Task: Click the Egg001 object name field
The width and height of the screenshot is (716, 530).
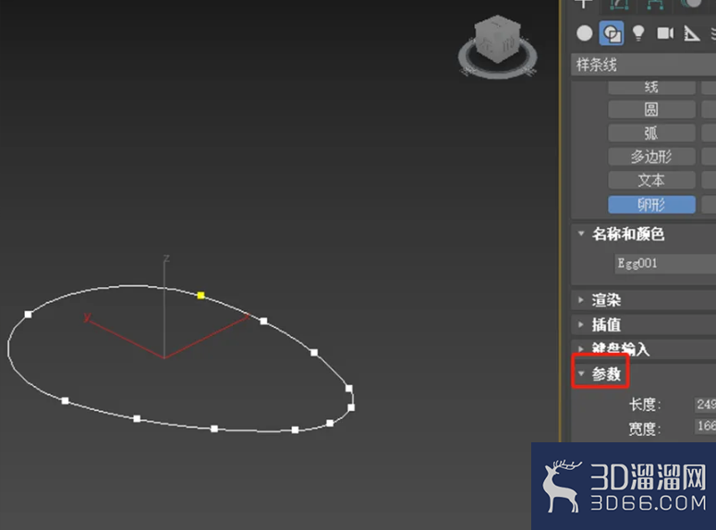Action: (x=665, y=263)
